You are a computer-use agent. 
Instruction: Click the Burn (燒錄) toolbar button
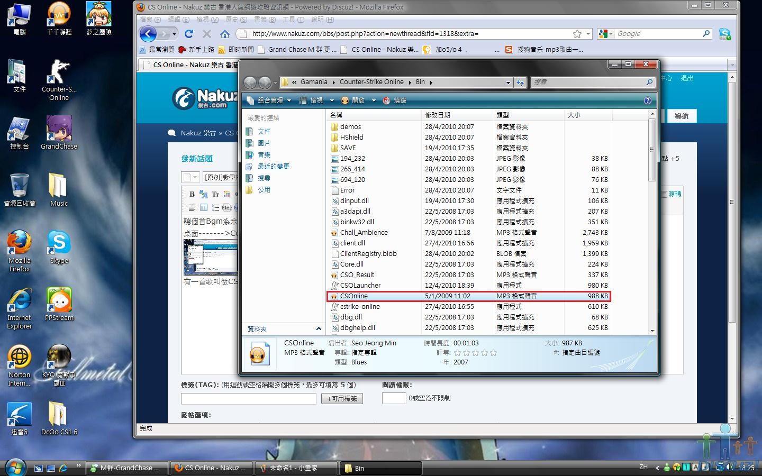(395, 100)
